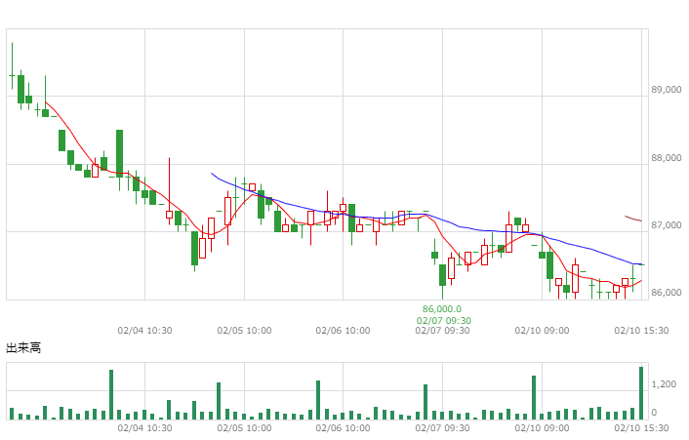Select the green 02/07 09:30 low marker date
The height and width of the screenshot is (440, 689).
pyautogui.click(x=444, y=321)
